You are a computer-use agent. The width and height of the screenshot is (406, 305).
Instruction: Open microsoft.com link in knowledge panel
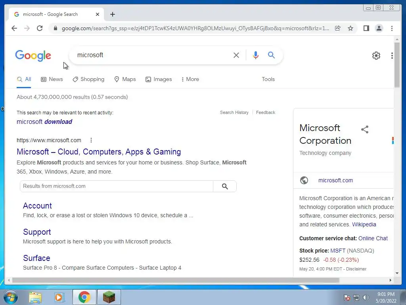(x=335, y=180)
